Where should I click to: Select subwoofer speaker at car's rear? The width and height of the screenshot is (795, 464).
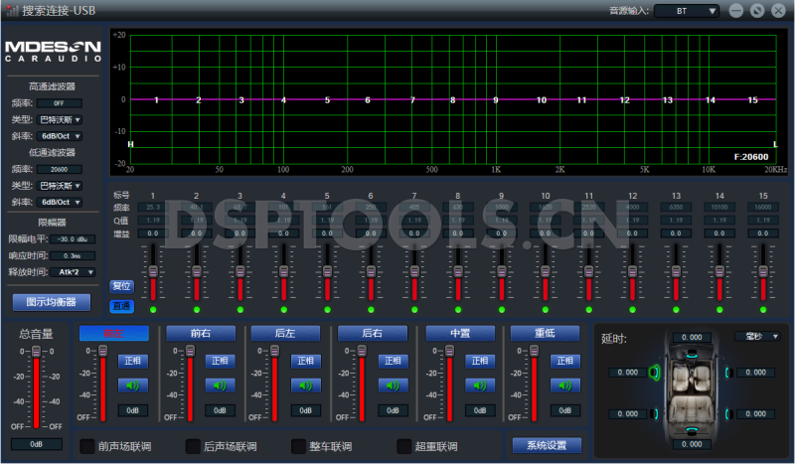[x=691, y=430]
